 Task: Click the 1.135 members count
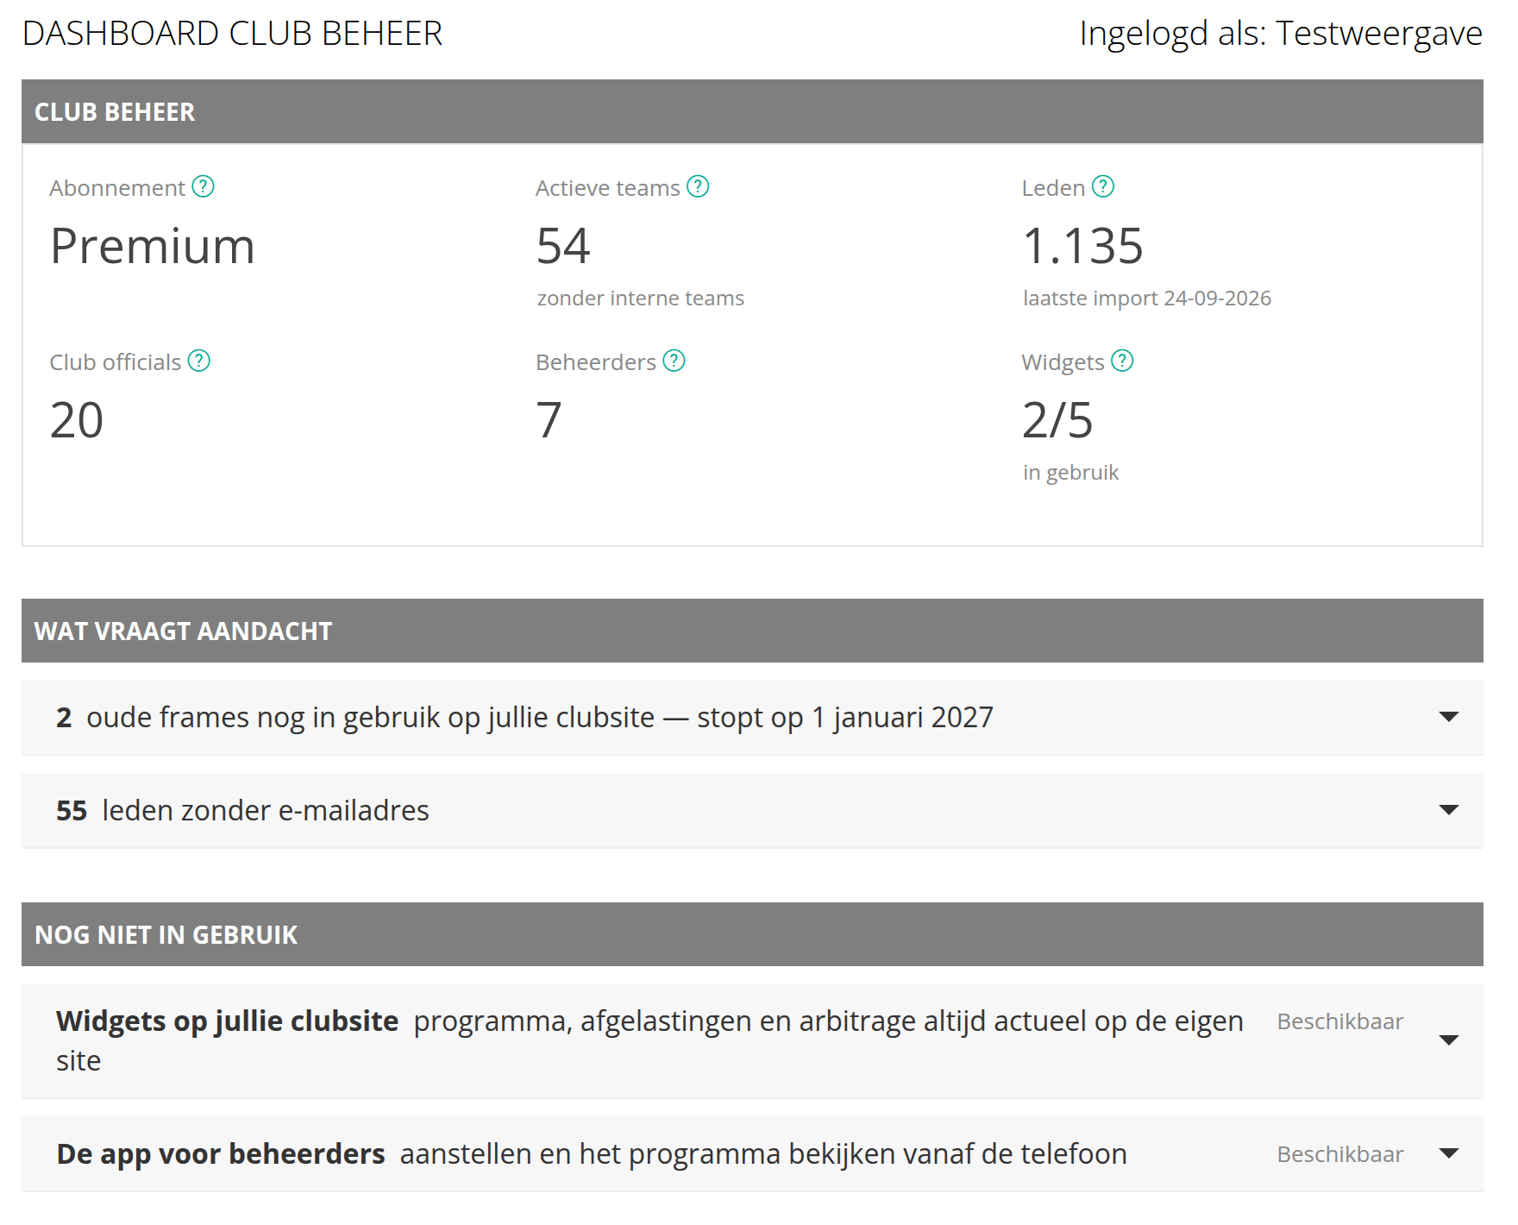(1083, 247)
